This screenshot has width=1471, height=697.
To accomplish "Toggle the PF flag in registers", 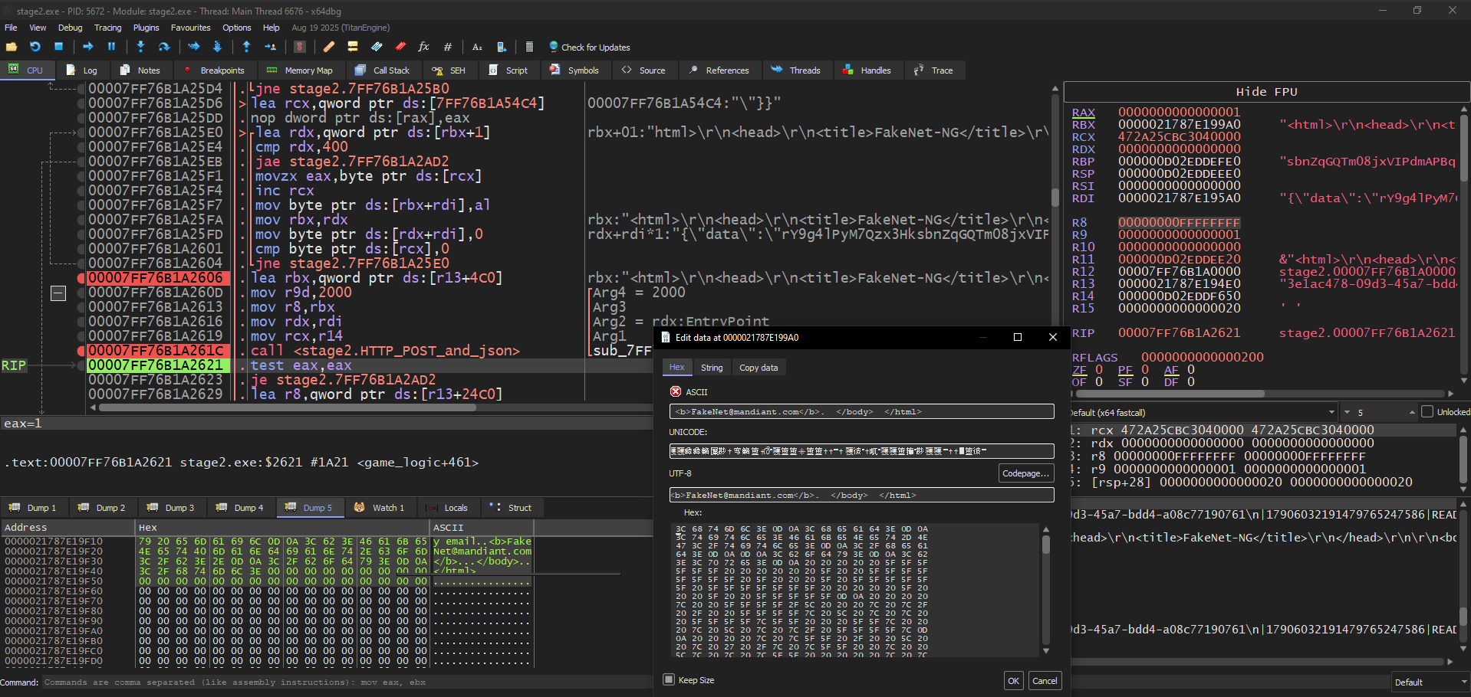I will point(1125,370).
